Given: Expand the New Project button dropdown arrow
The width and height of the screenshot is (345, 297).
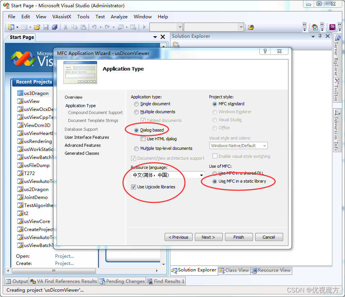Looking at the screenshot, I should click(17, 27).
